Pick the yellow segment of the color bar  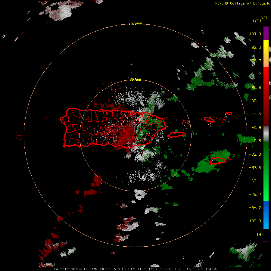click(266, 46)
